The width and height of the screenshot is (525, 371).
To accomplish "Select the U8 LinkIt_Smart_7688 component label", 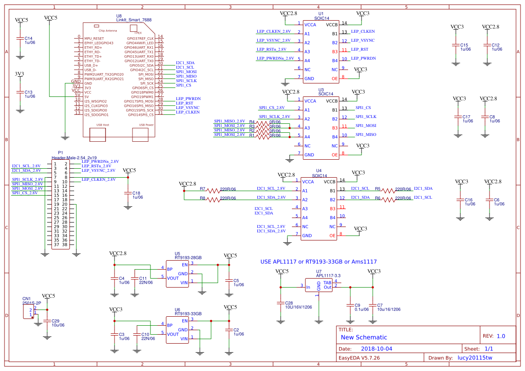I will click(x=134, y=18).
